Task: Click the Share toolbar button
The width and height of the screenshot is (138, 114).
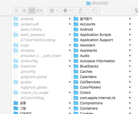Action: [x=81, y=11]
